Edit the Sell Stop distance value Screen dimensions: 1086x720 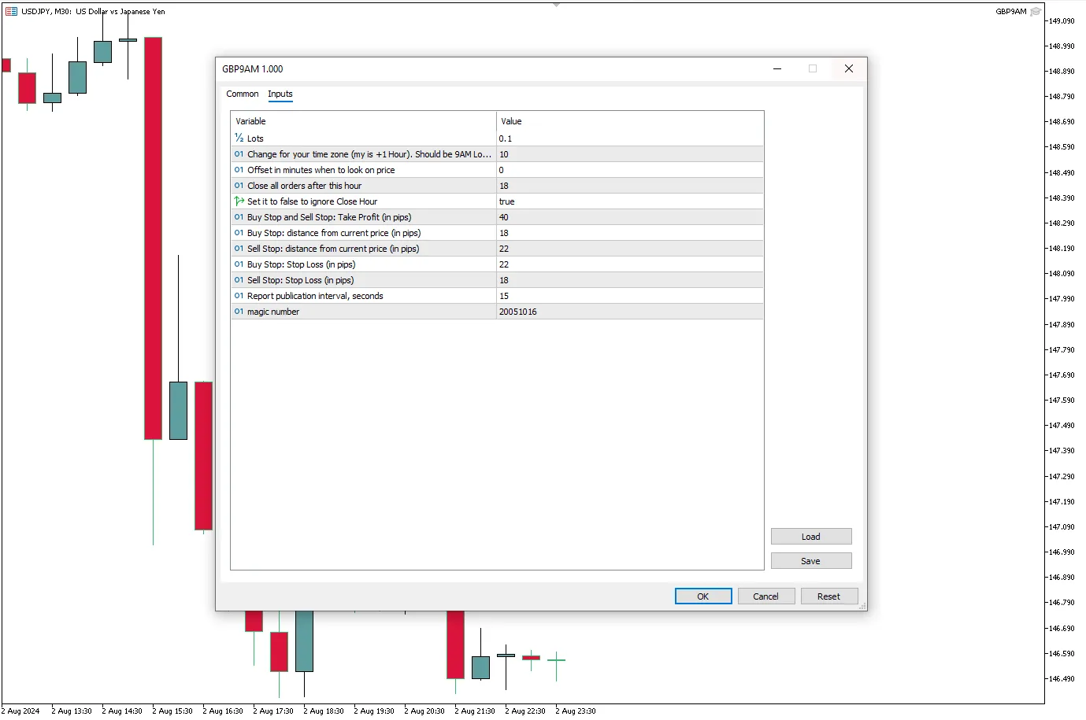click(630, 249)
